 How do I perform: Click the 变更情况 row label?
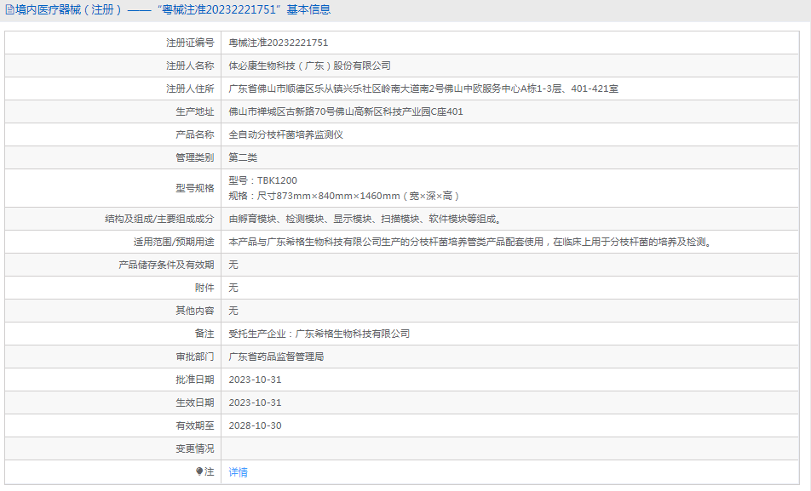click(x=194, y=448)
